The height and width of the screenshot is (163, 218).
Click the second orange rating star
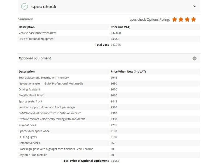(x=181, y=19)
